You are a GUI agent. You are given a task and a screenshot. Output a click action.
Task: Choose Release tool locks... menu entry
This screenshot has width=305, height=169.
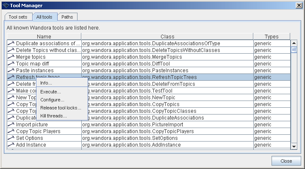click(x=61, y=108)
